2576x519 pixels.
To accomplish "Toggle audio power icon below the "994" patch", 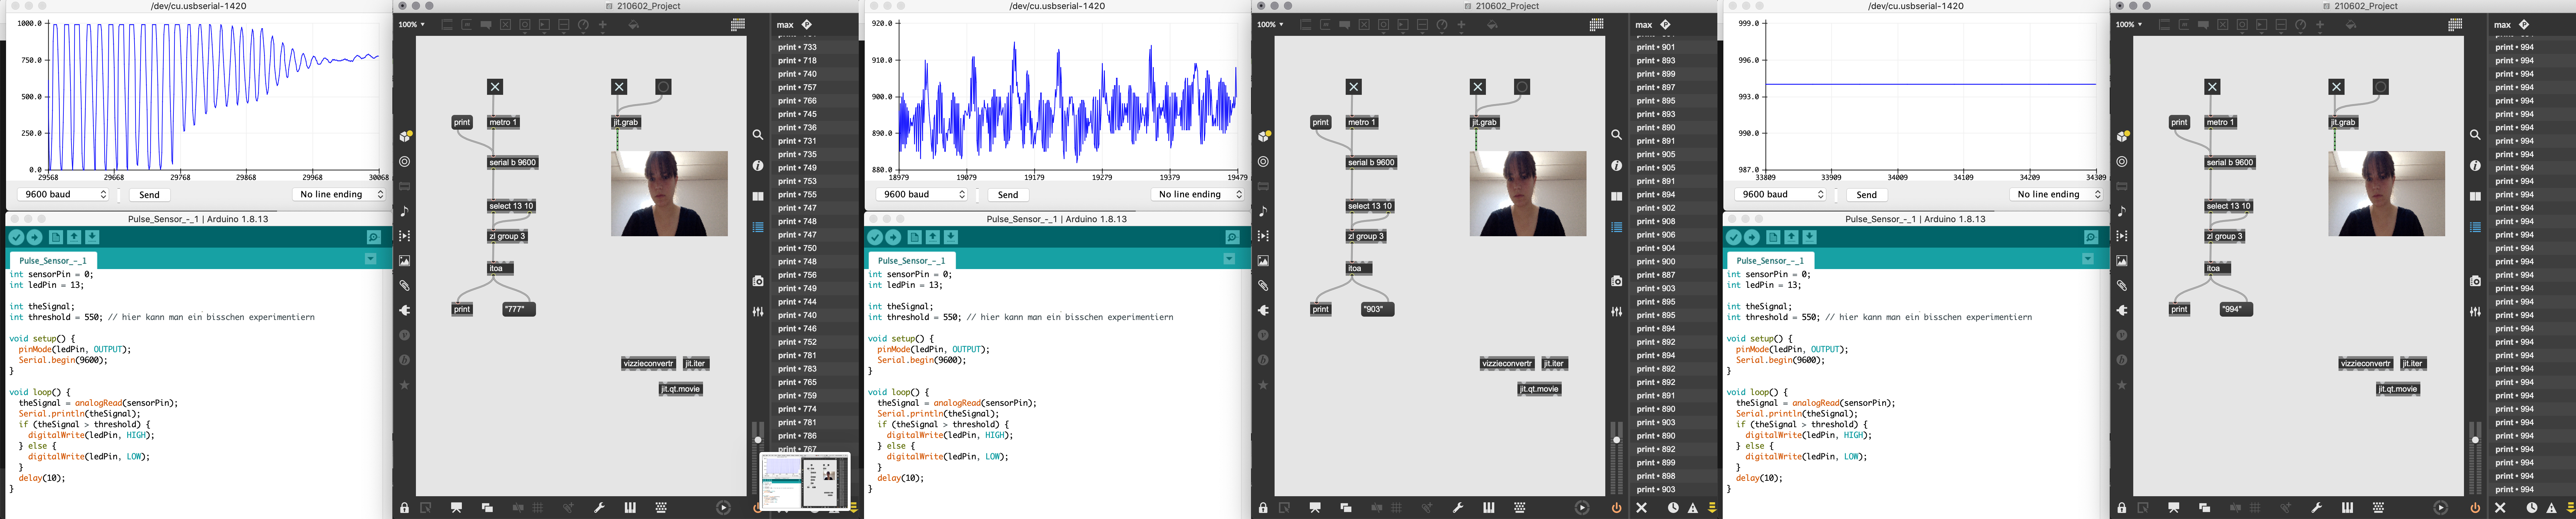I will click(2475, 508).
